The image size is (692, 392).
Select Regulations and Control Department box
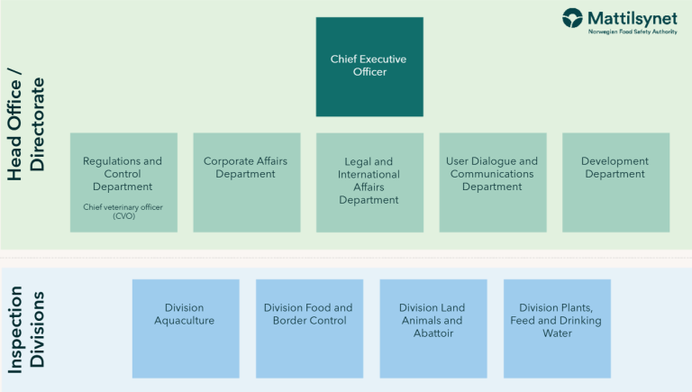(x=123, y=182)
